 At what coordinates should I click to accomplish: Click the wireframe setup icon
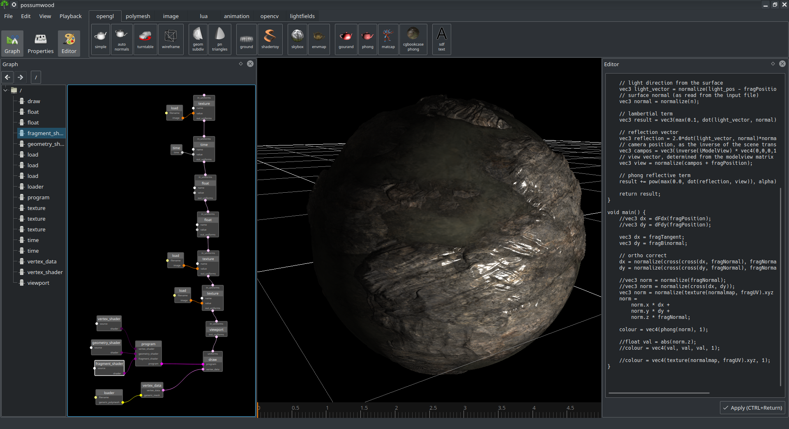pyautogui.click(x=171, y=39)
